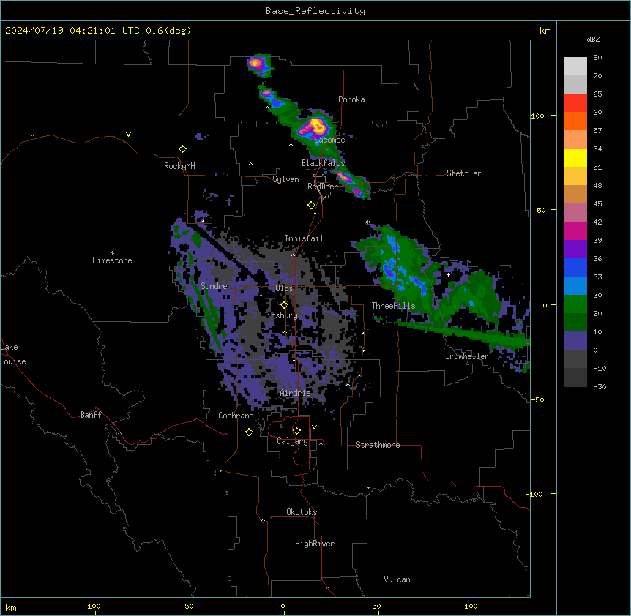
Task: Click the Ponoka city label
Action: coord(351,99)
